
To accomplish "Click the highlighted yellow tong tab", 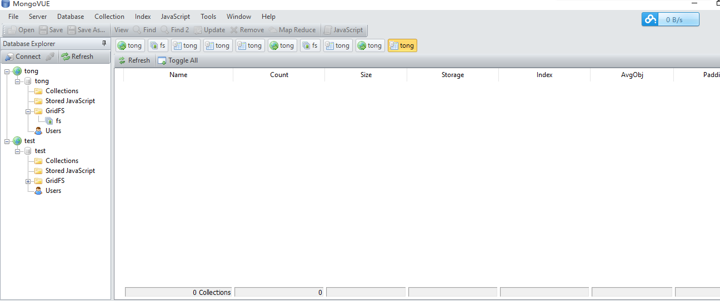I will [x=402, y=45].
